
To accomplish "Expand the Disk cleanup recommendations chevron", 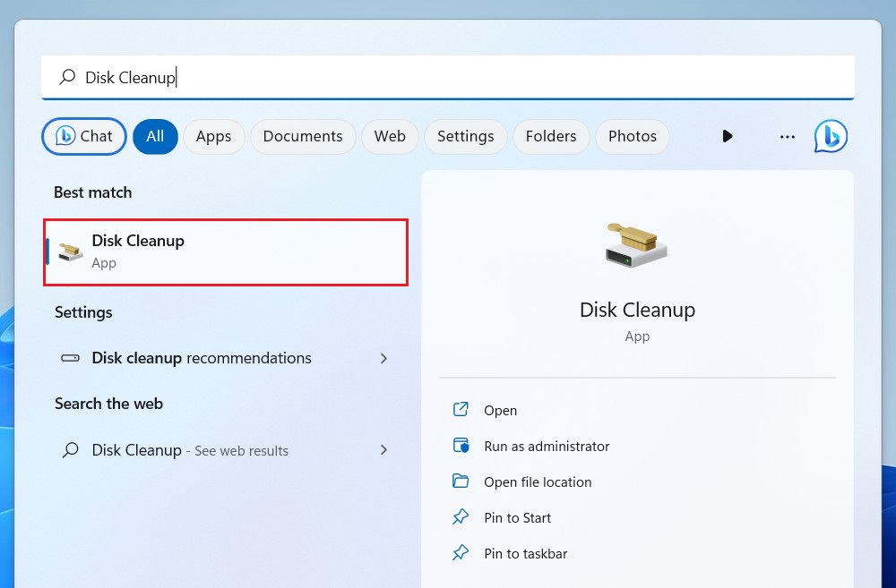I will point(384,359).
